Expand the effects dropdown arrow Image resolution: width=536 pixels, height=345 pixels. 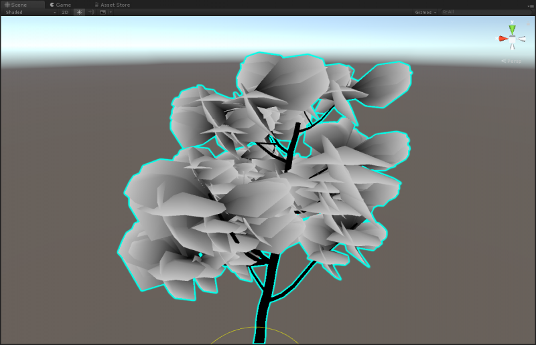111,12
